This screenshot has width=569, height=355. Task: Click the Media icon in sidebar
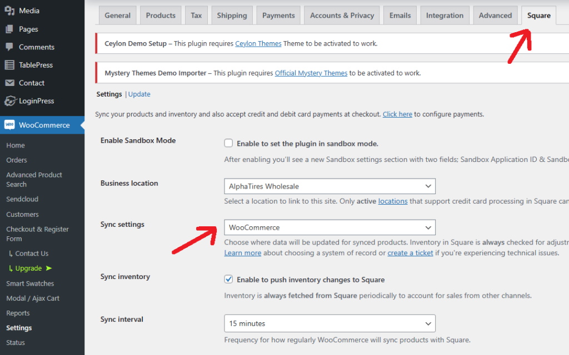pos(9,11)
